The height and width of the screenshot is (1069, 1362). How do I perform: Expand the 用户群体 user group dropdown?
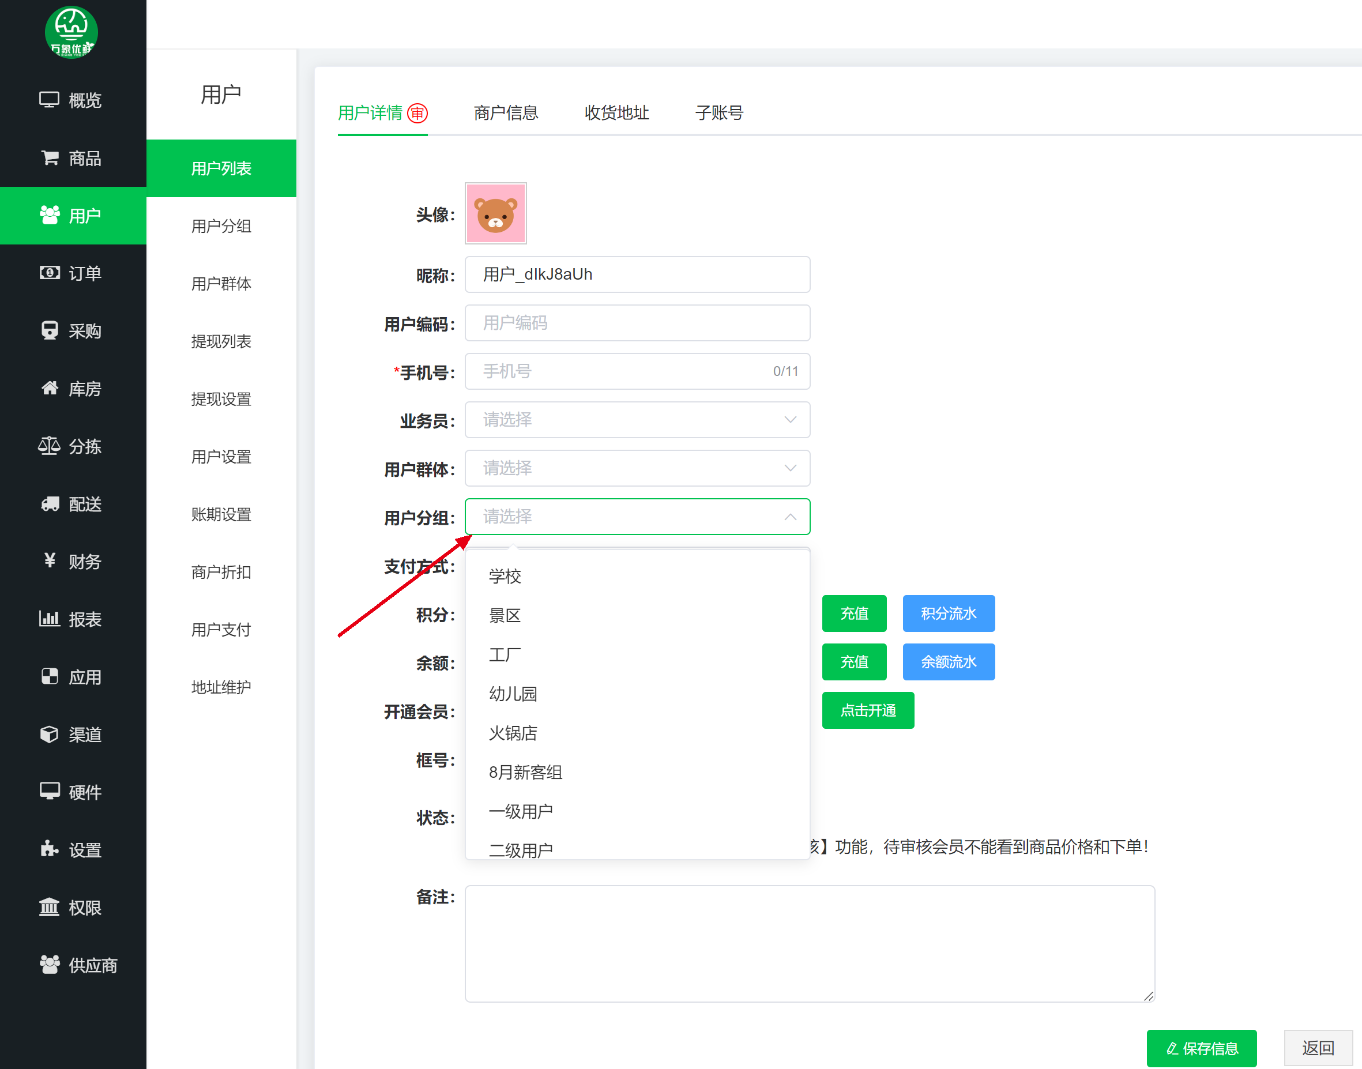click(637, 468)
